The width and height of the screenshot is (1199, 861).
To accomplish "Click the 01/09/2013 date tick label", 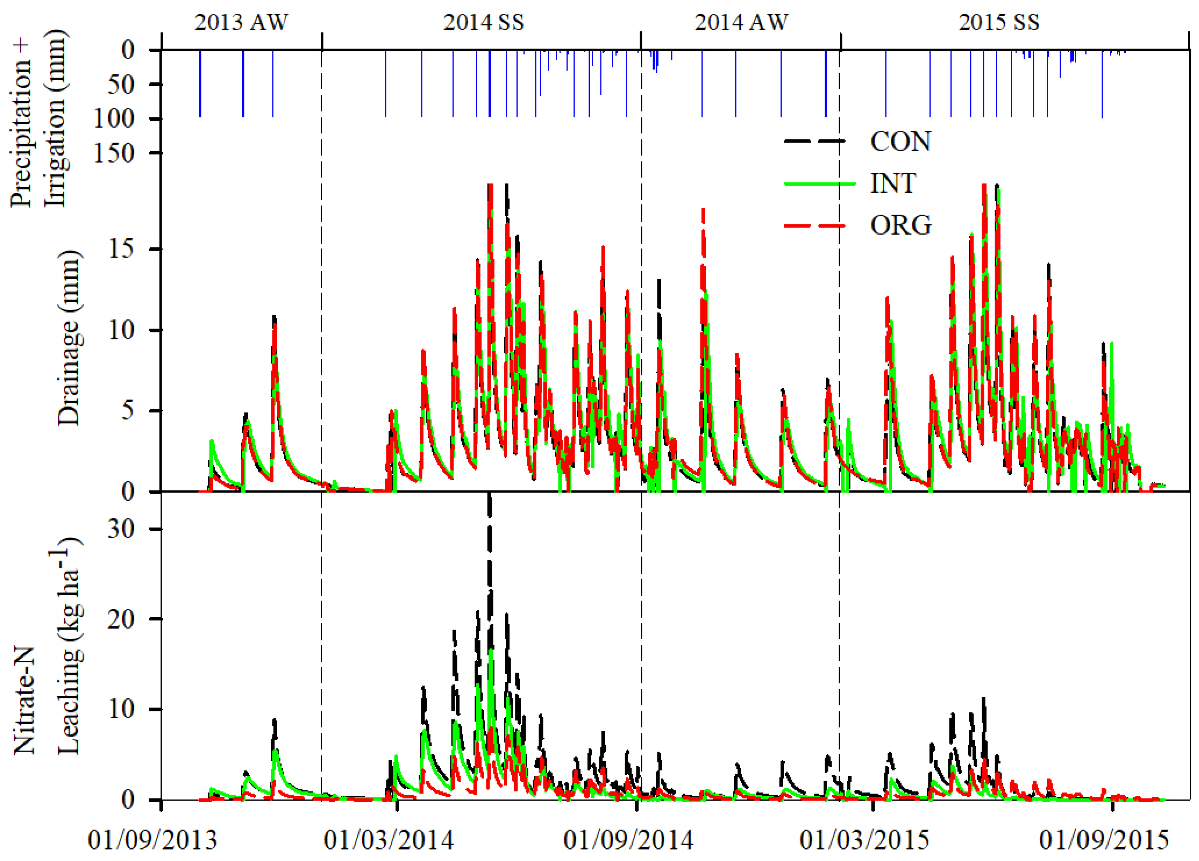I will click(152, 840).
